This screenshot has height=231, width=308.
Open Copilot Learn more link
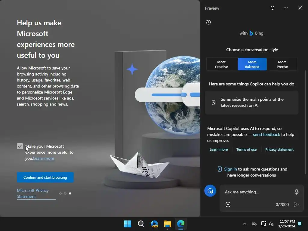pyautogui.click(x=219, y=149)
